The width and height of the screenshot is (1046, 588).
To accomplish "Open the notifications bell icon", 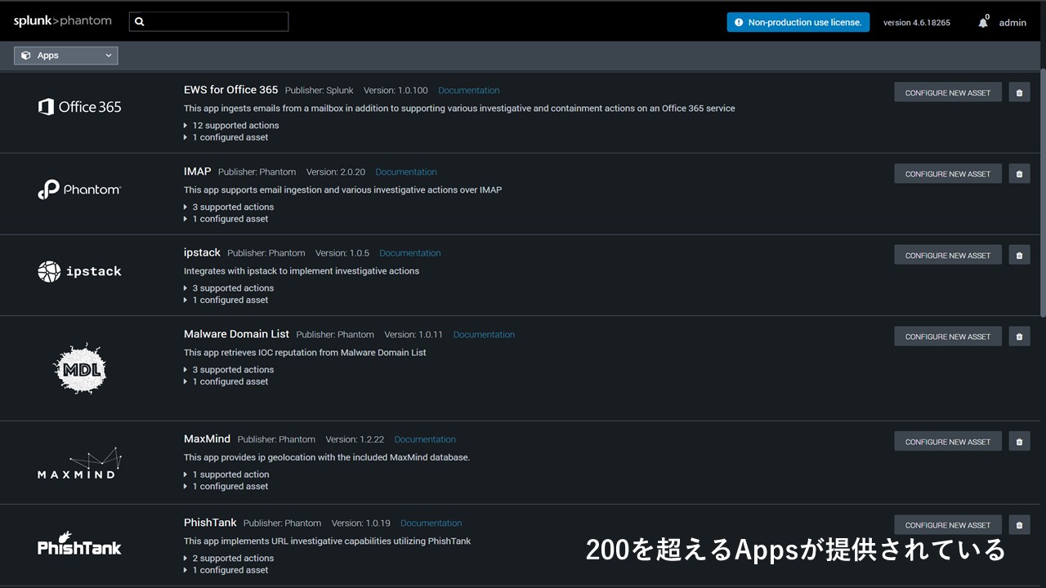I will coord(983,22).
